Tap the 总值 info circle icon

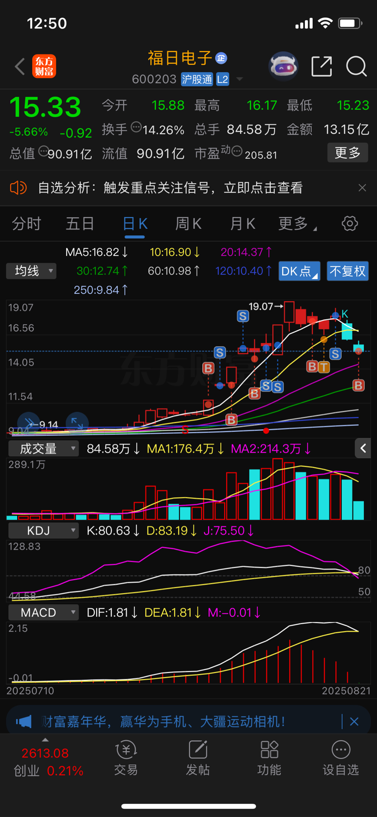click(43, 151)
